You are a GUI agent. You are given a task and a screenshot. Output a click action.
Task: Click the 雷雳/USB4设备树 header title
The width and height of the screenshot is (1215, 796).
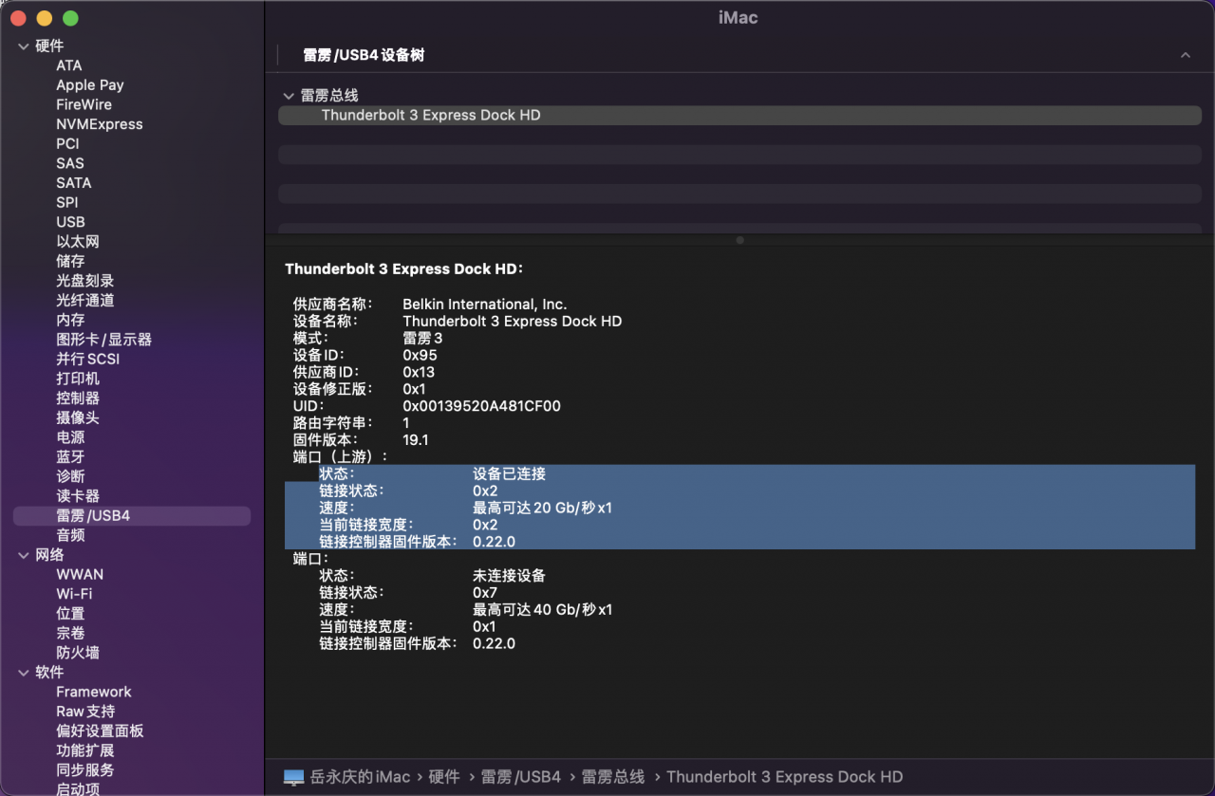click(x=364, y=55)
